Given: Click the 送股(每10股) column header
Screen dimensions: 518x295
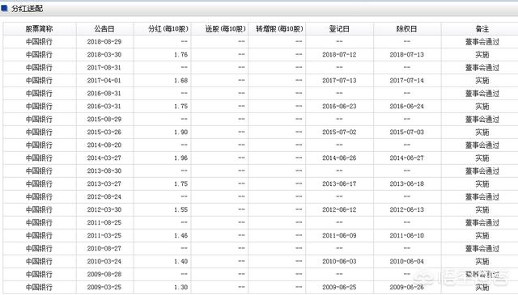Looking at the screenshot, I should 226,29.
